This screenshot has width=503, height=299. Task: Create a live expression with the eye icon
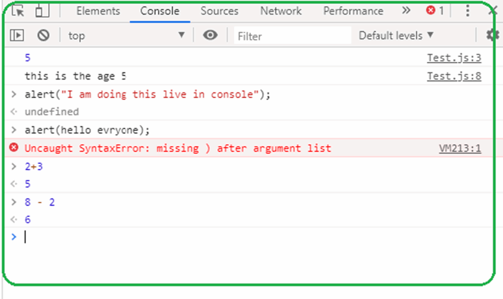coord(210,35)
